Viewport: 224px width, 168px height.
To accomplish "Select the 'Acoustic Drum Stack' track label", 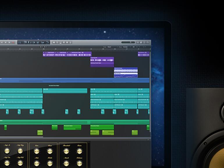I will [54, 86].
